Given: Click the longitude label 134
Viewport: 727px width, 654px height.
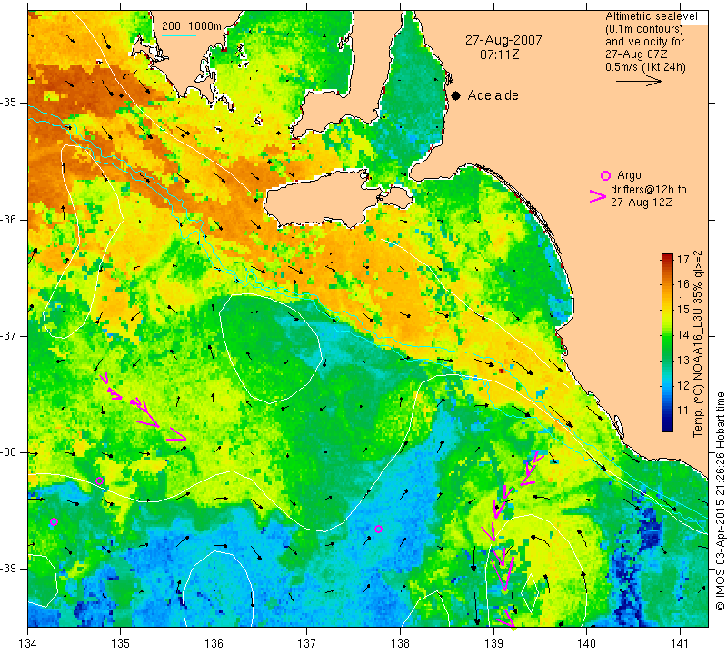Looking at the screenshot, I should coord(28,644).
